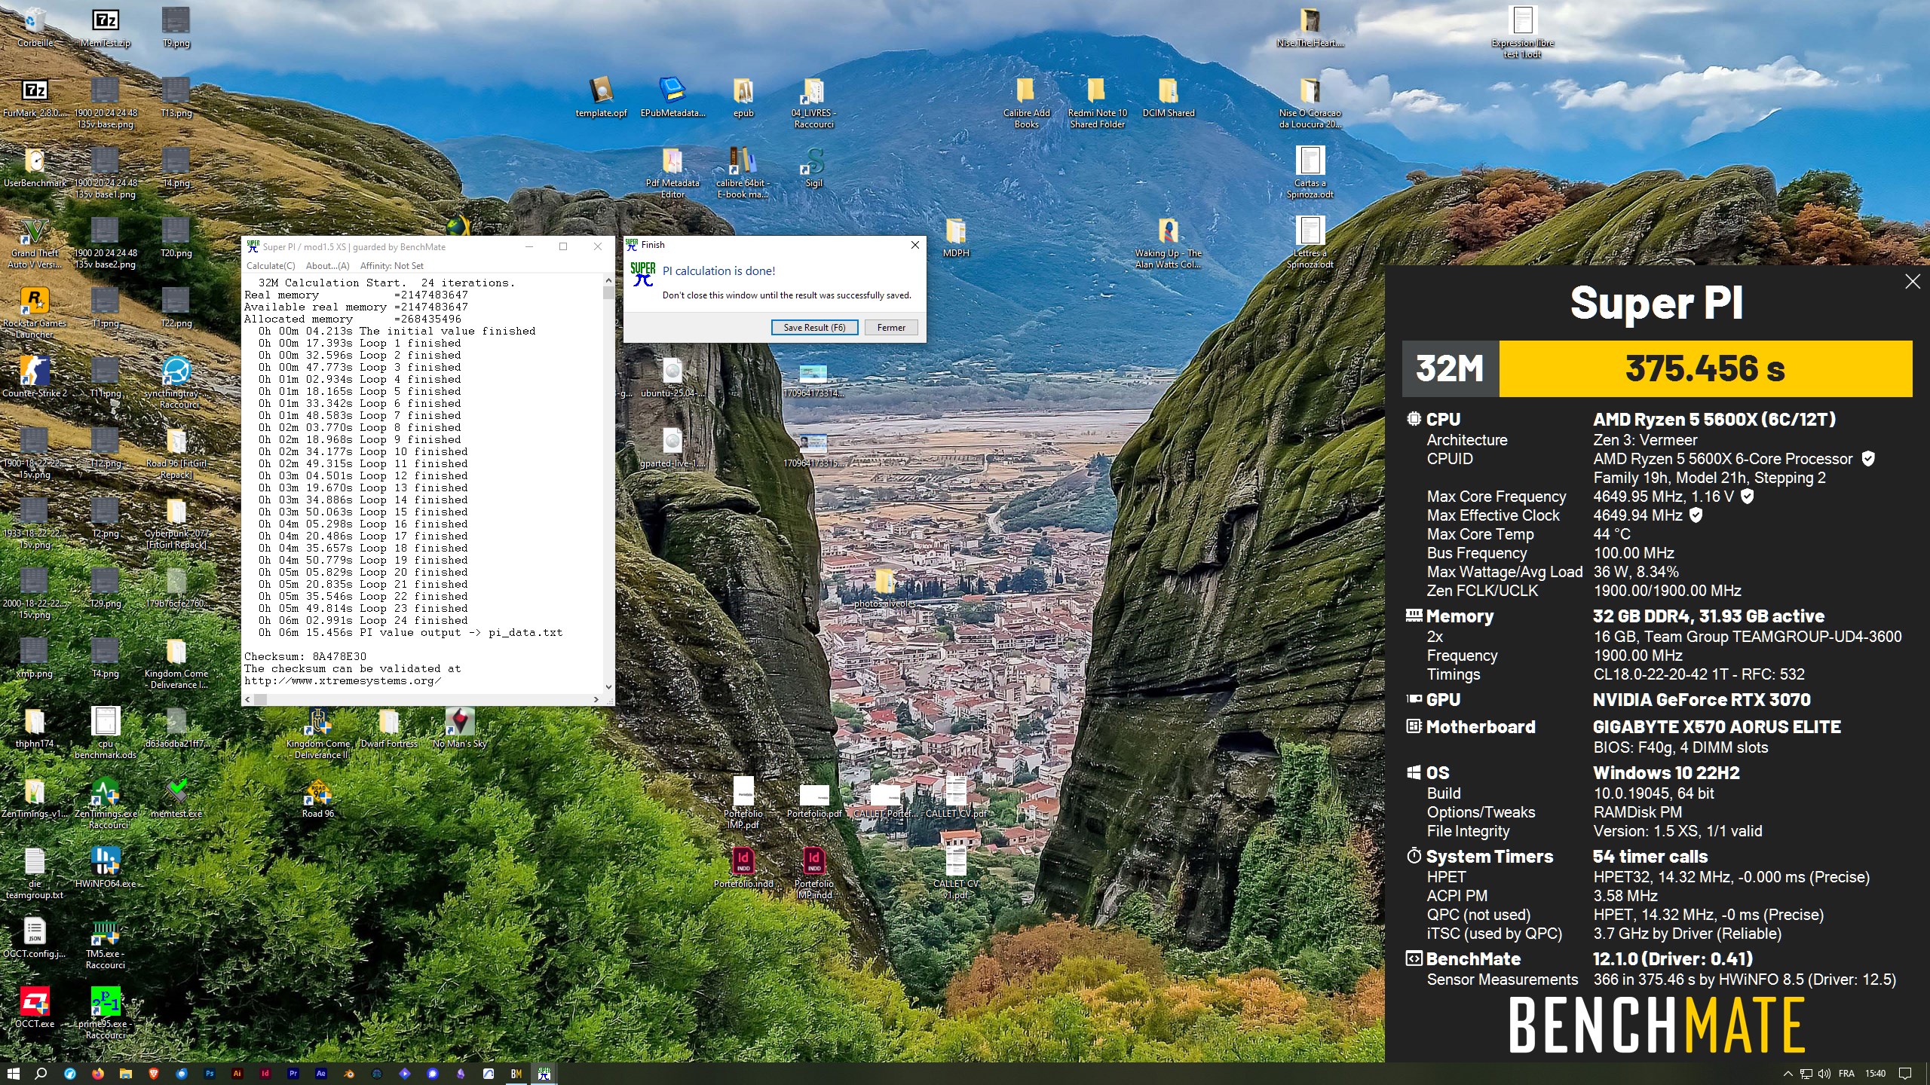
Task: Open the Calculate(C) menu in Super PI
Action: [x=271, y=266]
